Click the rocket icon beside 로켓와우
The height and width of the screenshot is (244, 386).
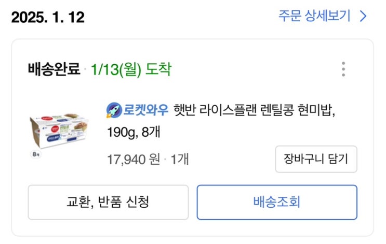[x=114, y=110]
